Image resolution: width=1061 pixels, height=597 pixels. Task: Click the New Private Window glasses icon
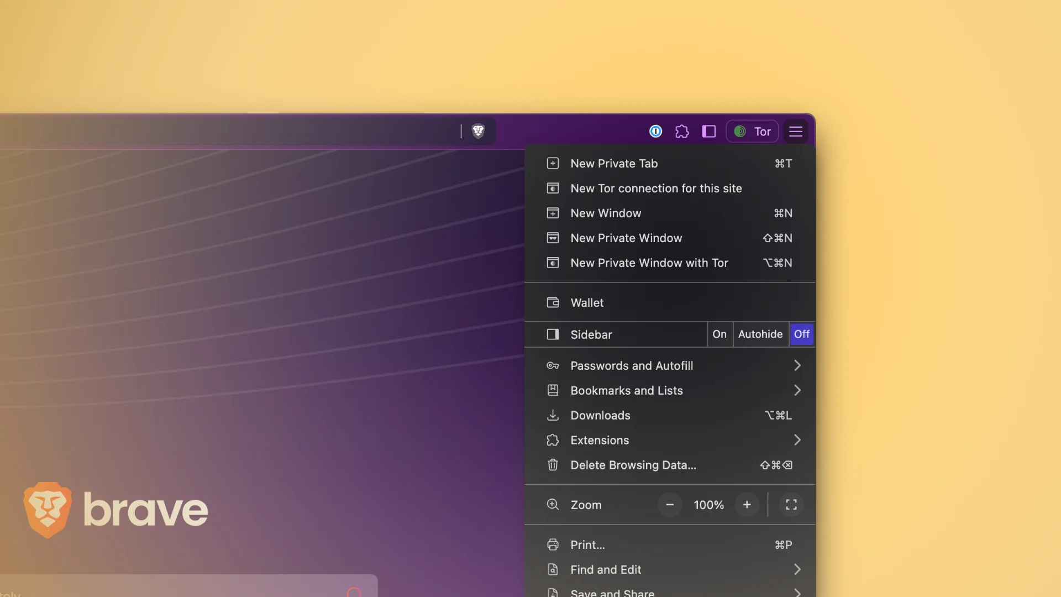point(553,238)
